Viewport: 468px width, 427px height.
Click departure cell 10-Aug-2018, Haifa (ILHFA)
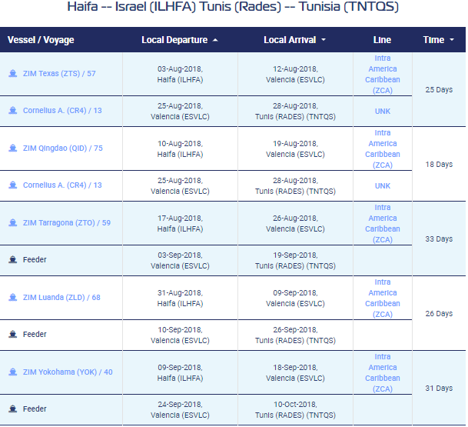180,148
